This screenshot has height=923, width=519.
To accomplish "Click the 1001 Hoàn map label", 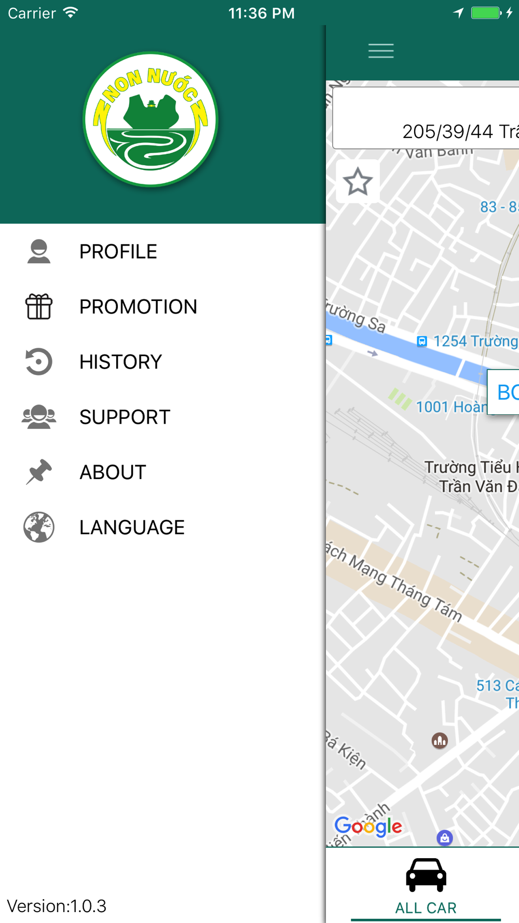I will [452, 406].
